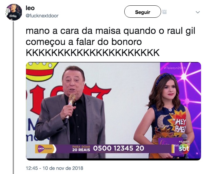Click the AACD teleton logo in image
The height and width of the screenshot is (174, 208).
45,149
